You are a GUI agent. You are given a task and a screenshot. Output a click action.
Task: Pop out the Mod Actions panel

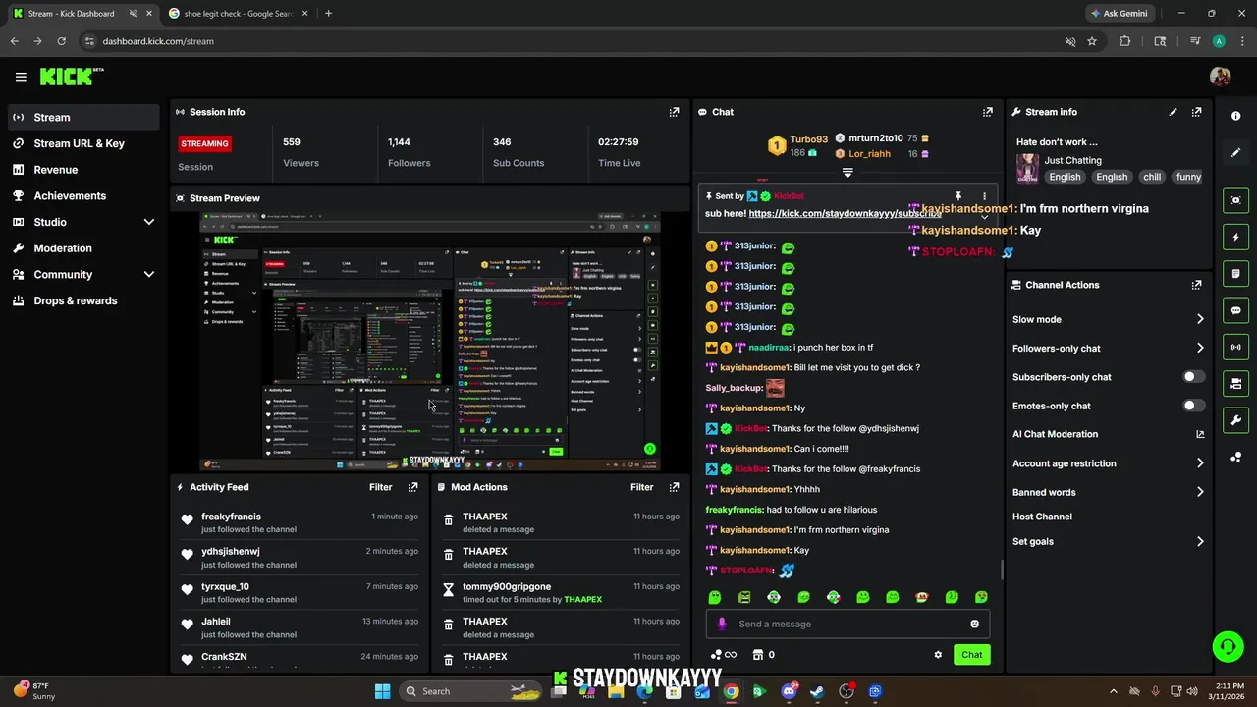(x=674, y=487)
